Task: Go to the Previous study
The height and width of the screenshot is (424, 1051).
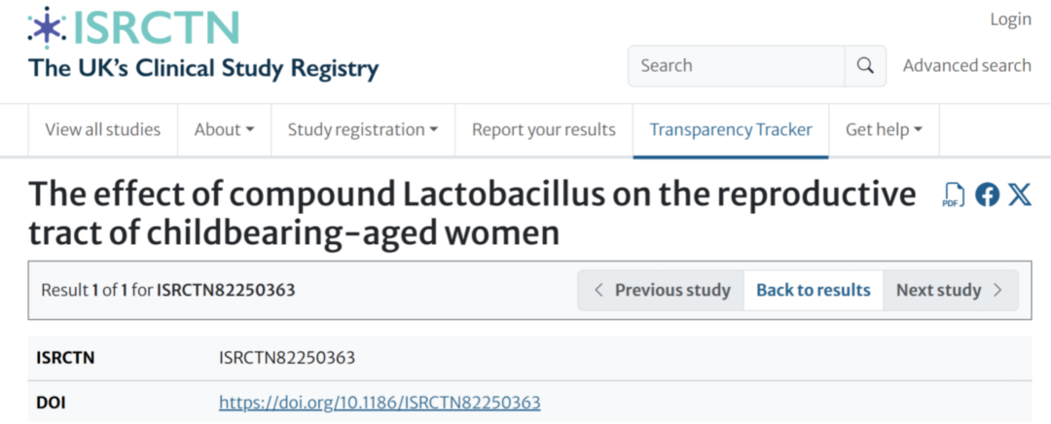Action: tap(672, 290)
